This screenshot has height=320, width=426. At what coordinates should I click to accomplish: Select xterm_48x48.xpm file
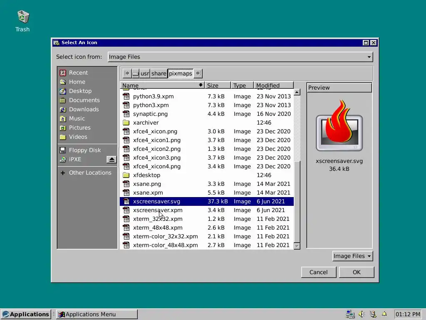[206, 227]
